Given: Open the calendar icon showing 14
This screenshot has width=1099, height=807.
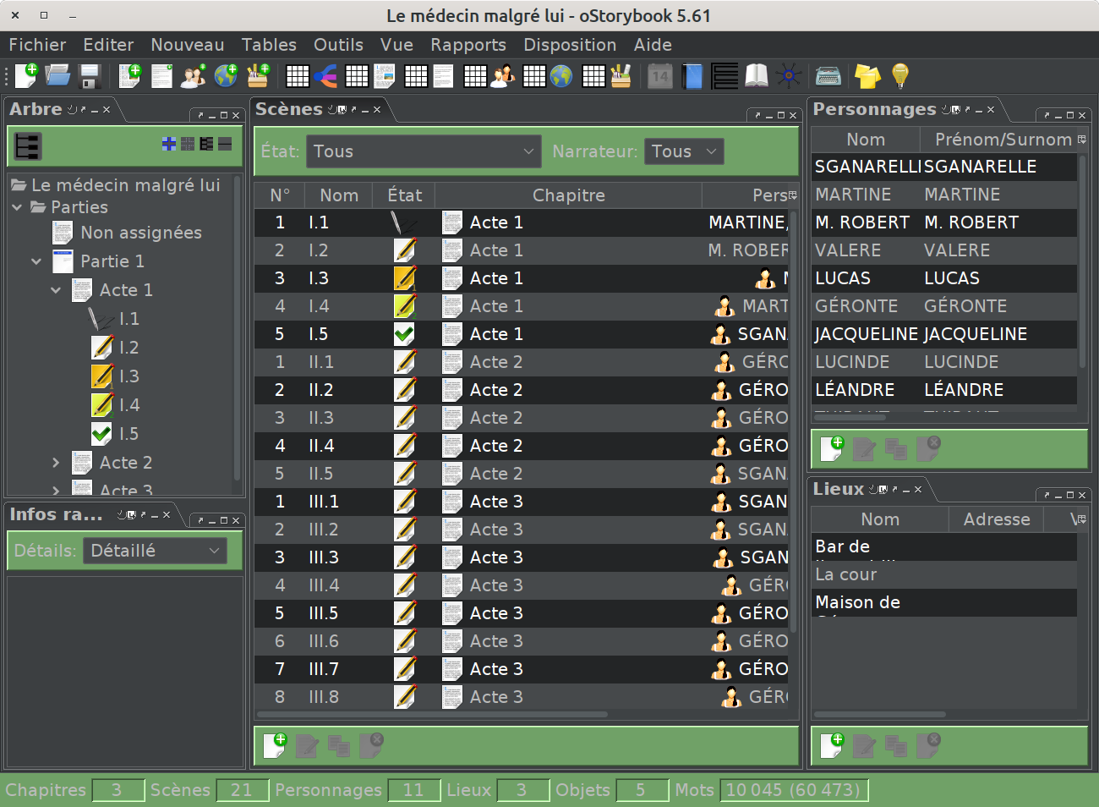Looking at the screenshot, I should [660, 76].
